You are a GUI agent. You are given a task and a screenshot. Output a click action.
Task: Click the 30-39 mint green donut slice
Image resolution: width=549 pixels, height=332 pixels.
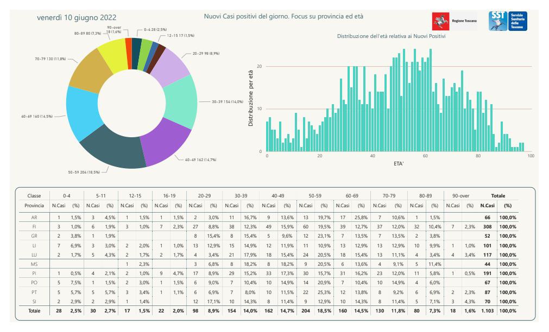pyautogui.click(x=181, y=102)
